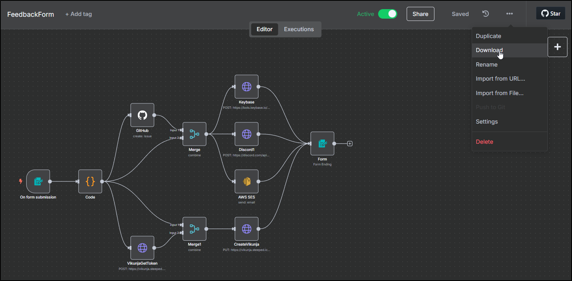Select Duplicate in the workflow menu
This screenshot has width=572, height=281.
point(488,36)
